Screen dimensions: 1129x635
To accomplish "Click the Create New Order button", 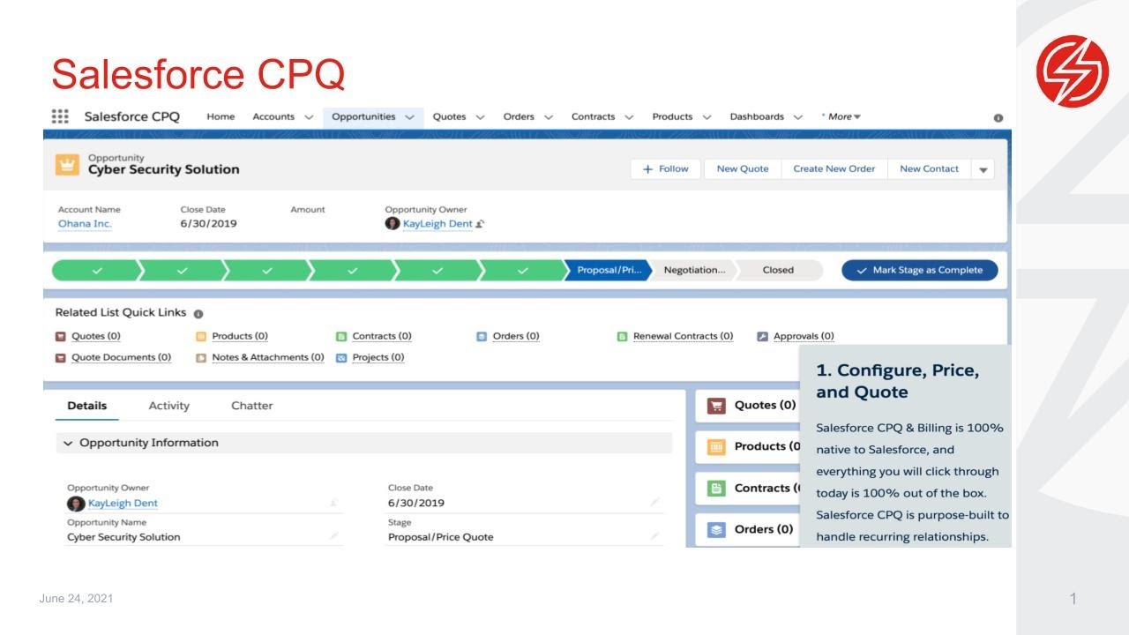I will click(834, 169).
